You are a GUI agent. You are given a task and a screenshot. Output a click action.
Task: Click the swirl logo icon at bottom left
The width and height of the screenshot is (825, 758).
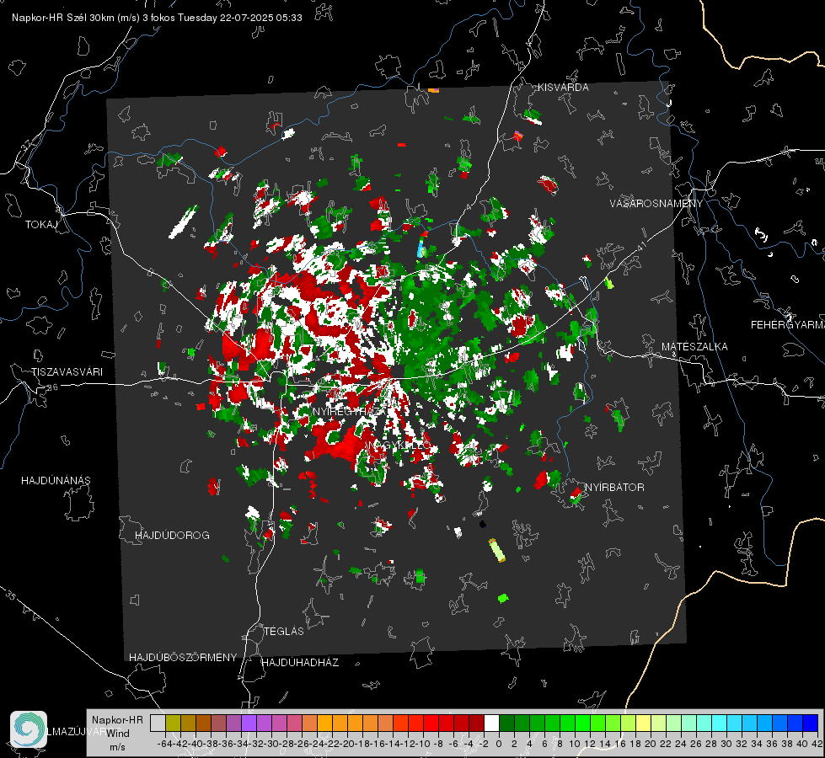click(x=29, y=729)
